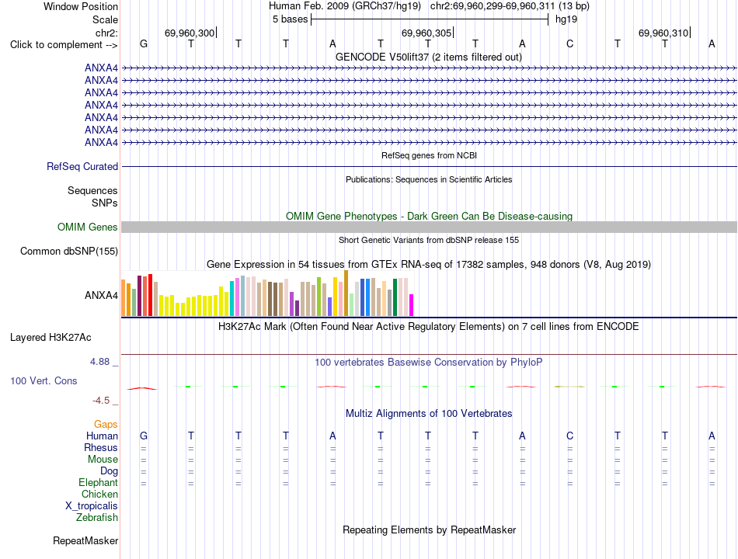Viewport: 738px width, 559px height.
Task: Click the magenta bar in the GTEx chart
Action: pyautogui.click(x=412, y=305)
